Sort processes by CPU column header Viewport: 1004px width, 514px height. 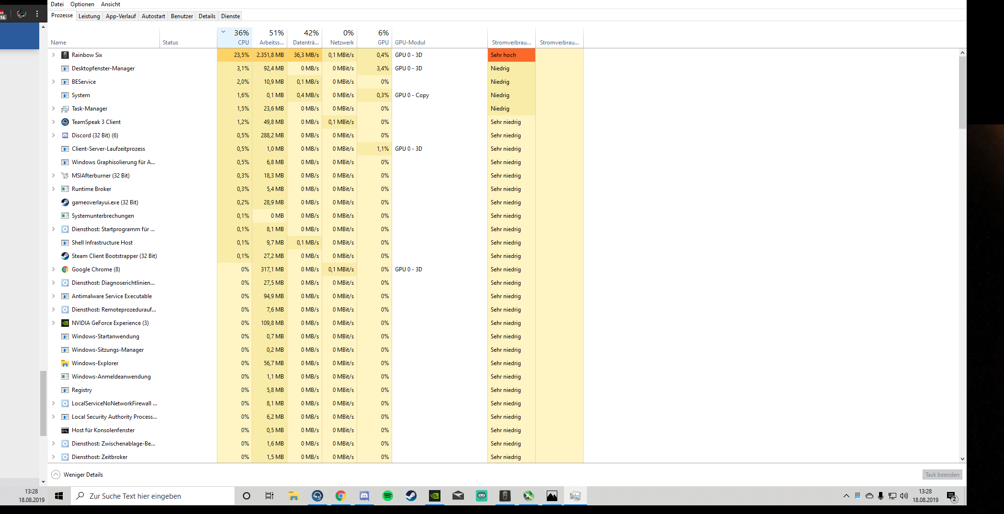[235, 38]
